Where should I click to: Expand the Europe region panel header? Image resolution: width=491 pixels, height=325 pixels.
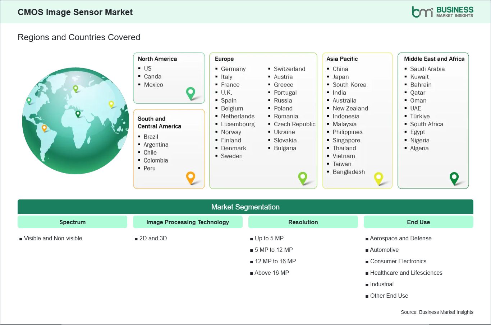point(224,59)
